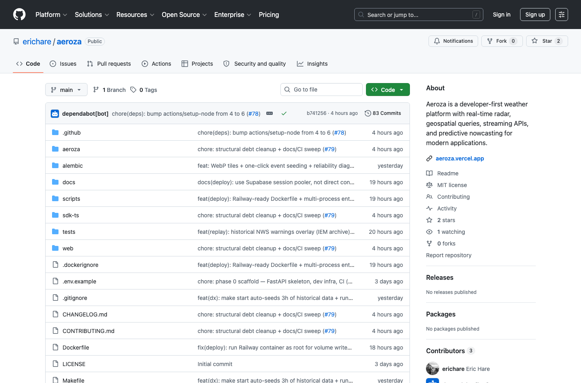The image size is (581, 383).
Task: Switch to the Pull requests tab
Action: 109,64
